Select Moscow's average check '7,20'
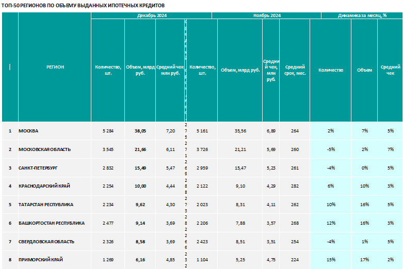403x269 pixels. point(170,131)
